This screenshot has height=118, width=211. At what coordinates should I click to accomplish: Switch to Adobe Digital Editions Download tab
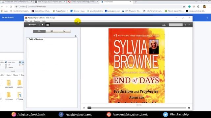[x=83, y=2]
